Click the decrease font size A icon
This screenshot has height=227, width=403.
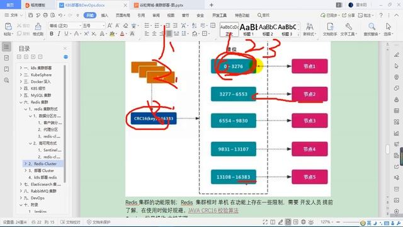pos(118,25)
